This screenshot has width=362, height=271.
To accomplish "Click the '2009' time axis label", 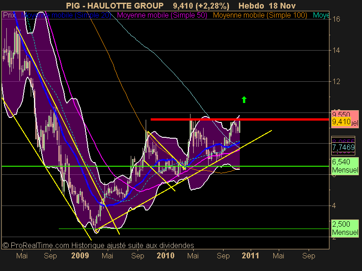I will (x=80, y=256).
